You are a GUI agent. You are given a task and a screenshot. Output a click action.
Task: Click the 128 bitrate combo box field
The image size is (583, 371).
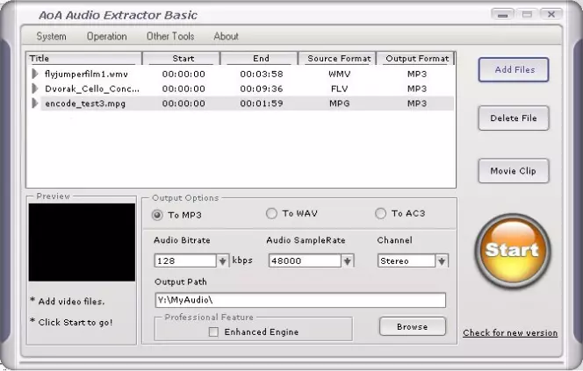[185, 261]
